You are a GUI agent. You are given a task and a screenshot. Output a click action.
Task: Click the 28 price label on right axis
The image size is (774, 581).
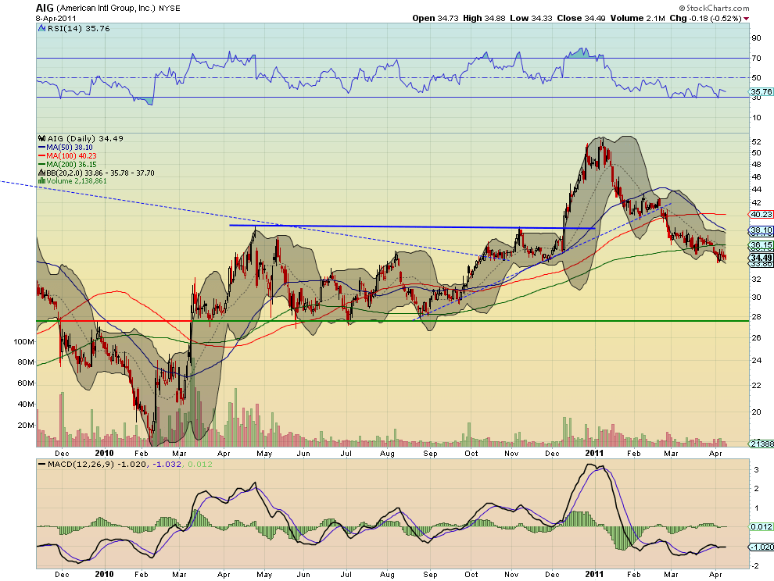point(756,316)
